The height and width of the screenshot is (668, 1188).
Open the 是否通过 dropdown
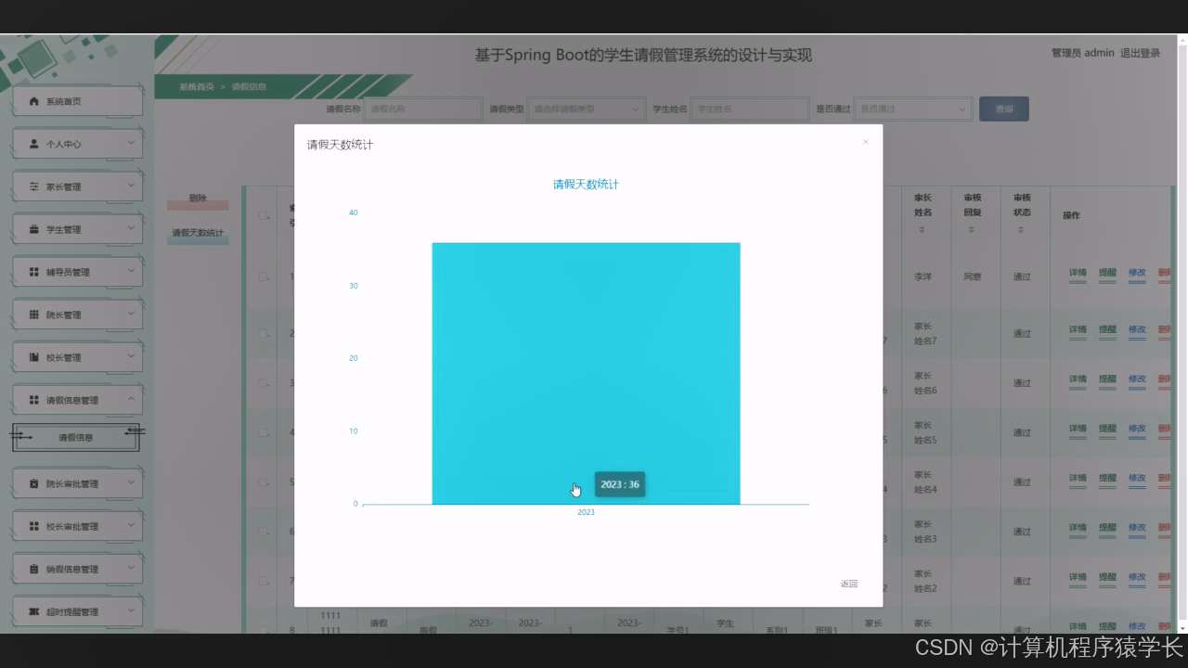[912, 109]
